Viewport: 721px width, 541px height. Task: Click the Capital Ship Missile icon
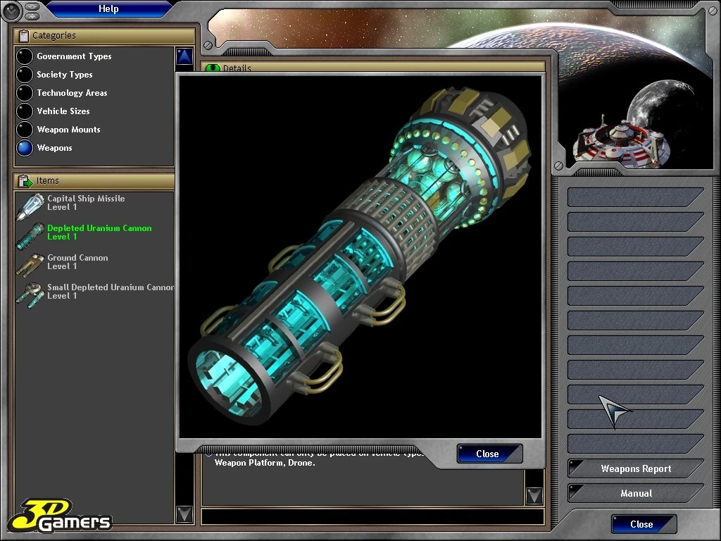coord(30,206)
